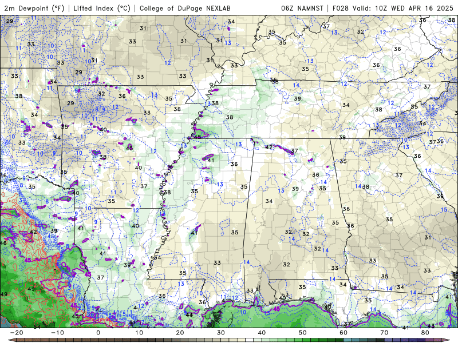Screen dimensions: 458x343
Task: Click the 'Valid: 10Z WED APR 16 2025' text
Action: 403,8
